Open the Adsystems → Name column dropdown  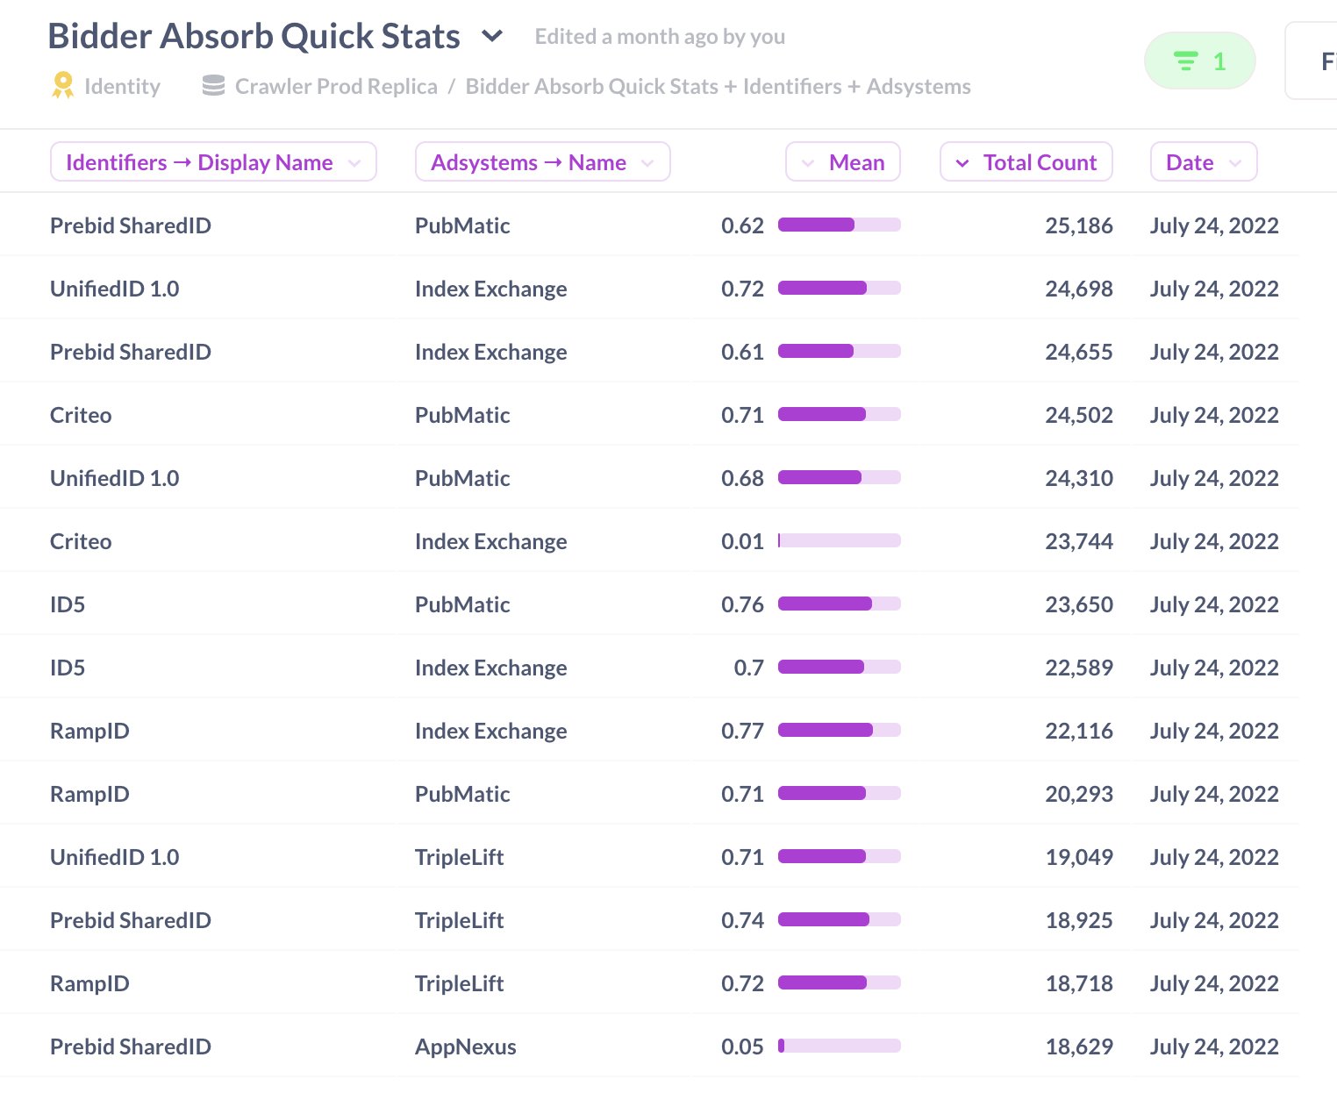[x=648, y=161]
